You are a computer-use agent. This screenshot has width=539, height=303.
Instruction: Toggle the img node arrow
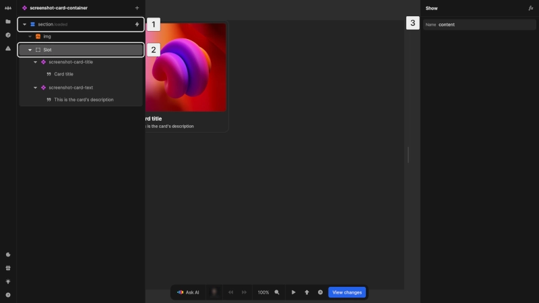(x=30, y=36)
